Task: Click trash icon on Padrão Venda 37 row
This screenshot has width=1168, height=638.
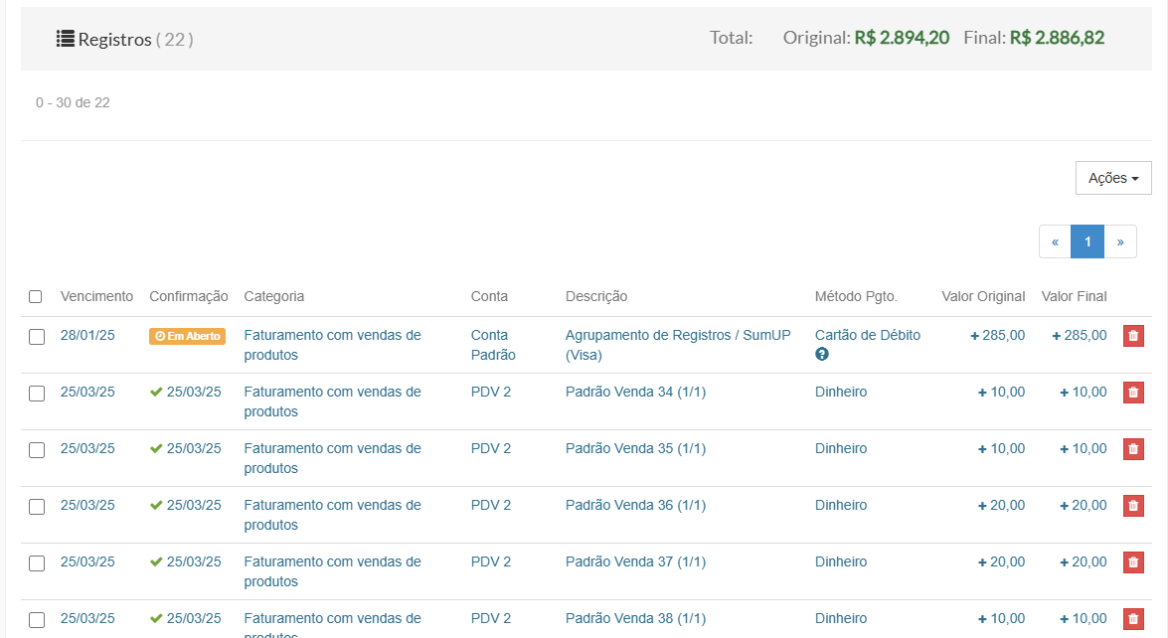Action: coord(1133,562)
